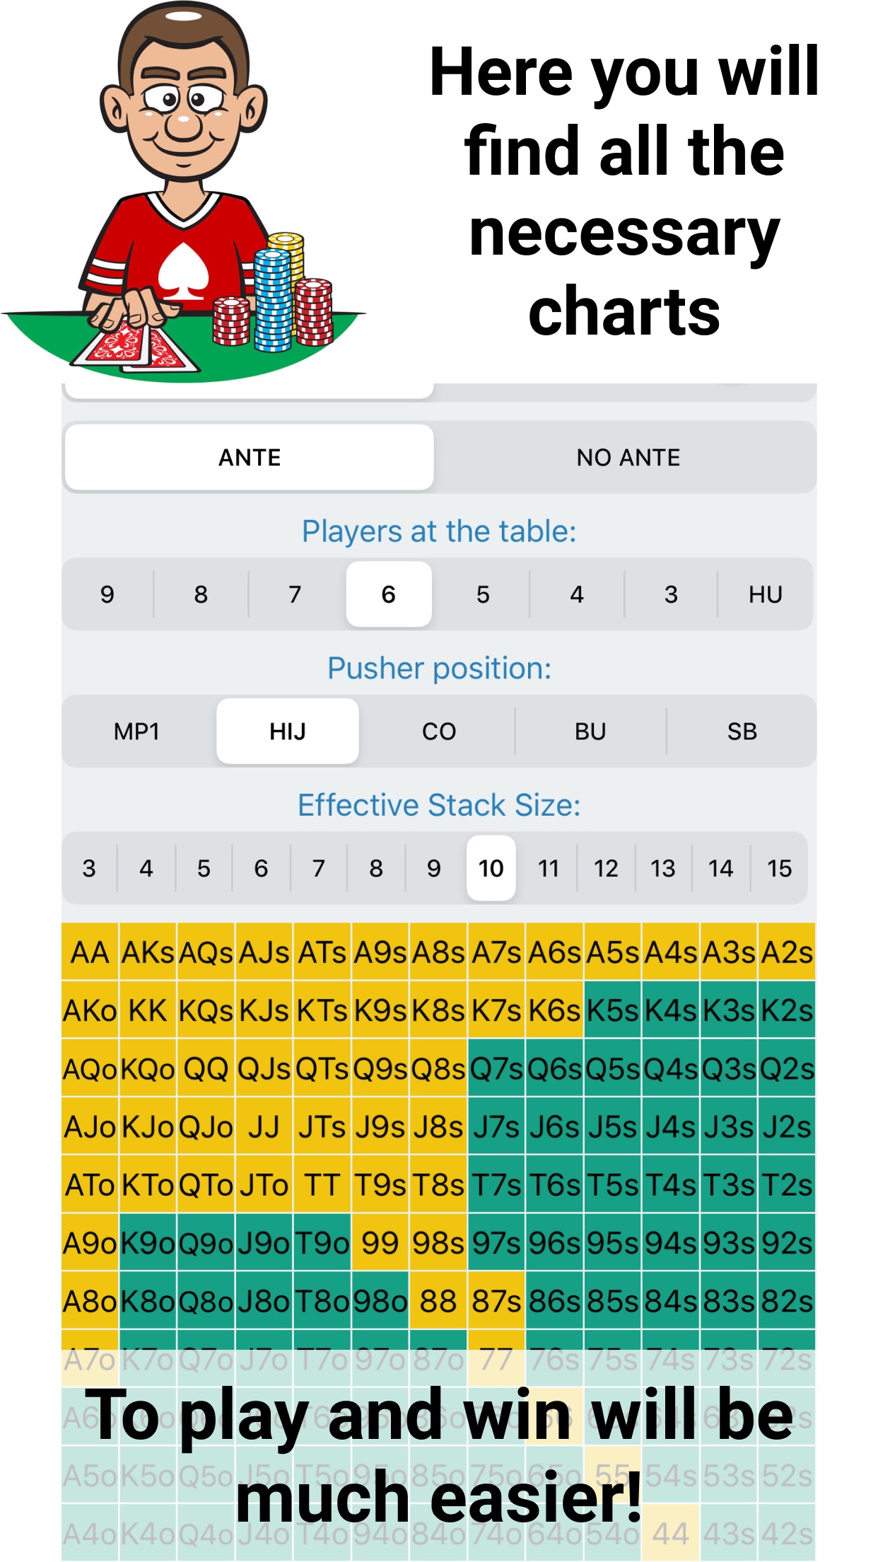
Task: Set effective stack size to 3
Action: 89,868
